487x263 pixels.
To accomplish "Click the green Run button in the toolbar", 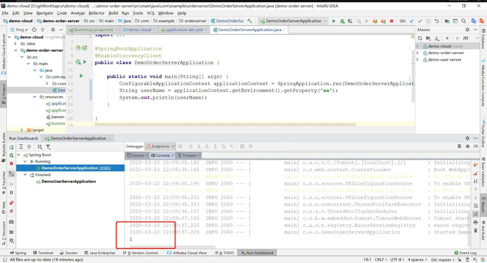I will coord(334,21).
